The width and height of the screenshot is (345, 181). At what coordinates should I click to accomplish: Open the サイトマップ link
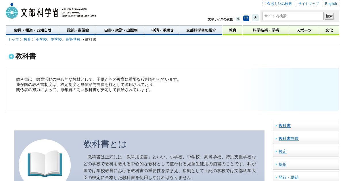(x=308, y=4)
